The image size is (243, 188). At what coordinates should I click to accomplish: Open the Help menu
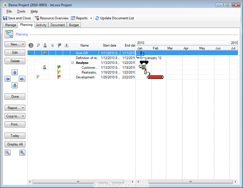pyautogui.click(x=34, y=11)
